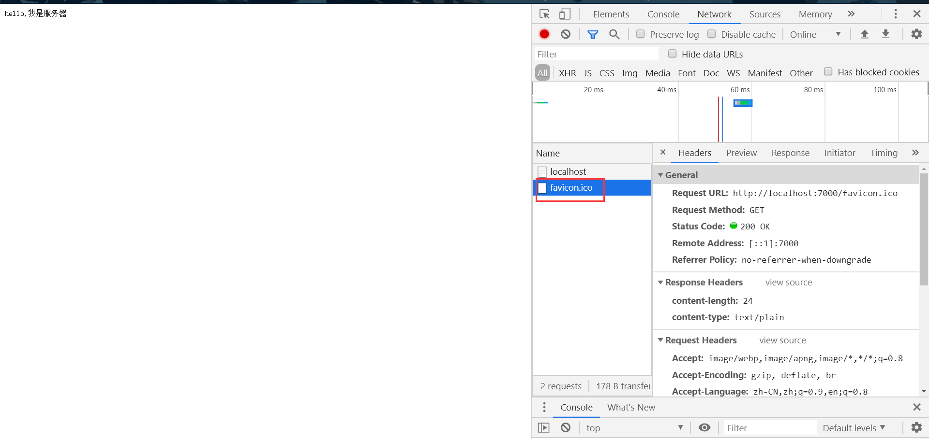Filter requests by Media type
The width and height of the screenshot is (929, 439).
coord(658,73)
